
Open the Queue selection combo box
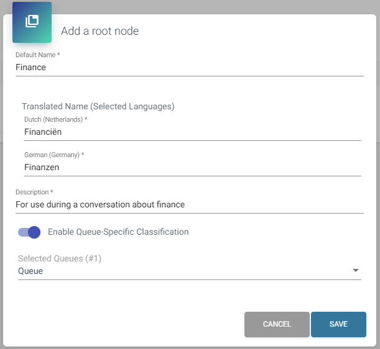[x=187, y=271]
